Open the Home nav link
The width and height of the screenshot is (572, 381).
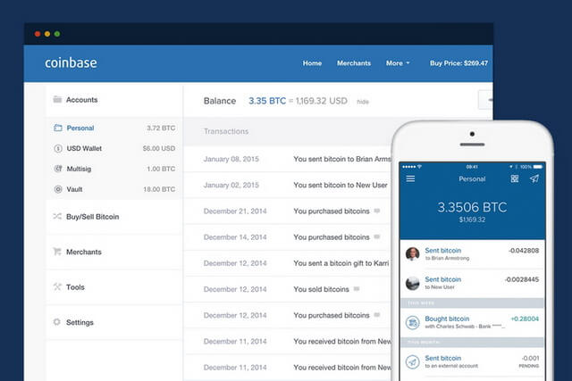pos(312,63)
